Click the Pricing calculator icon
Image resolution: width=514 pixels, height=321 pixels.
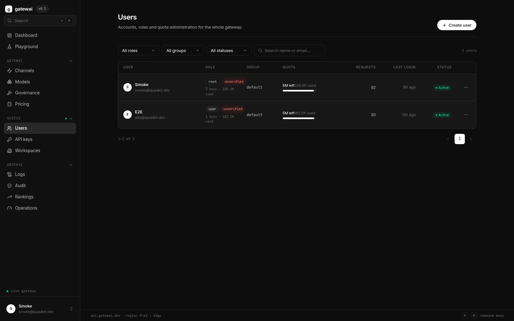[10, 104]
